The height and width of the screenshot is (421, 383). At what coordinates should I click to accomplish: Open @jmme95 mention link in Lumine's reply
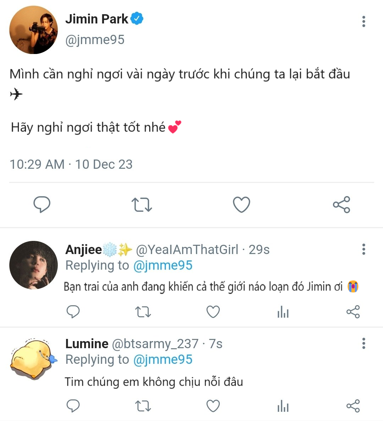pyautogui.click(x=163, y=360)
